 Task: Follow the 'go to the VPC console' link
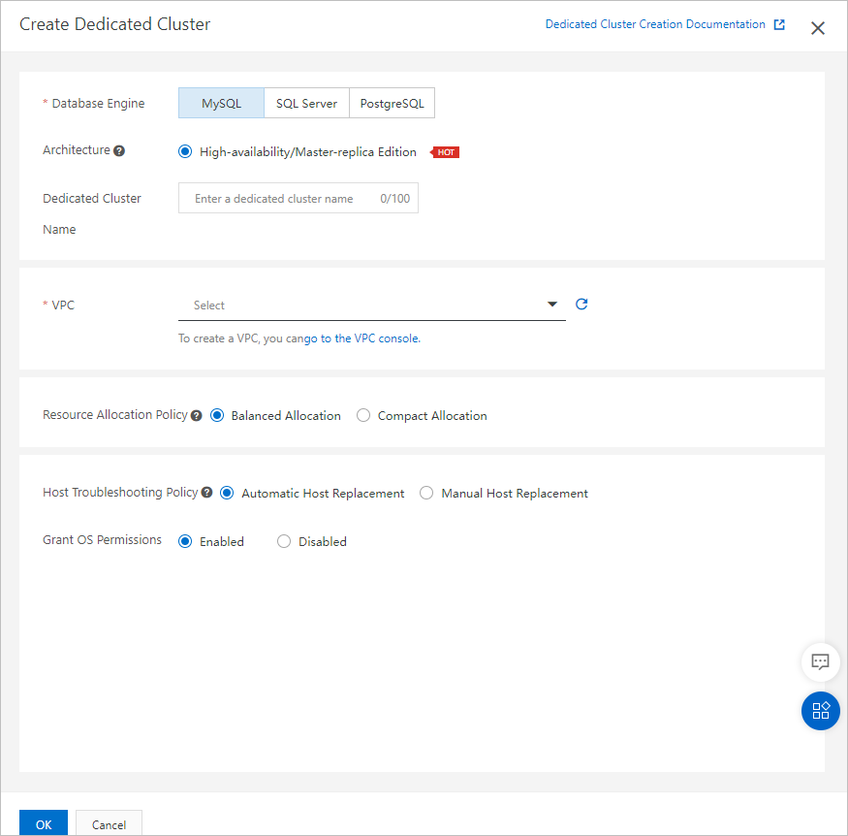pyautogui.click(x=361, y=338)
